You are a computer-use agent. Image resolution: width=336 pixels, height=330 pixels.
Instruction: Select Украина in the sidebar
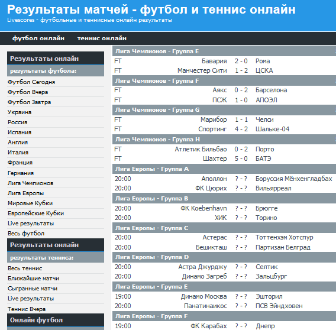(20, 112)
